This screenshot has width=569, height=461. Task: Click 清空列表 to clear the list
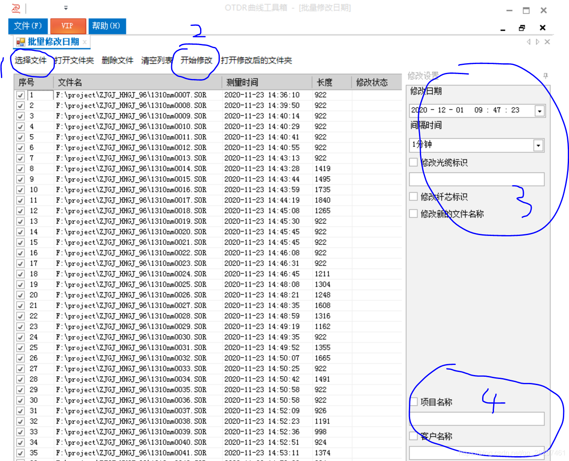tap(157, 61)
